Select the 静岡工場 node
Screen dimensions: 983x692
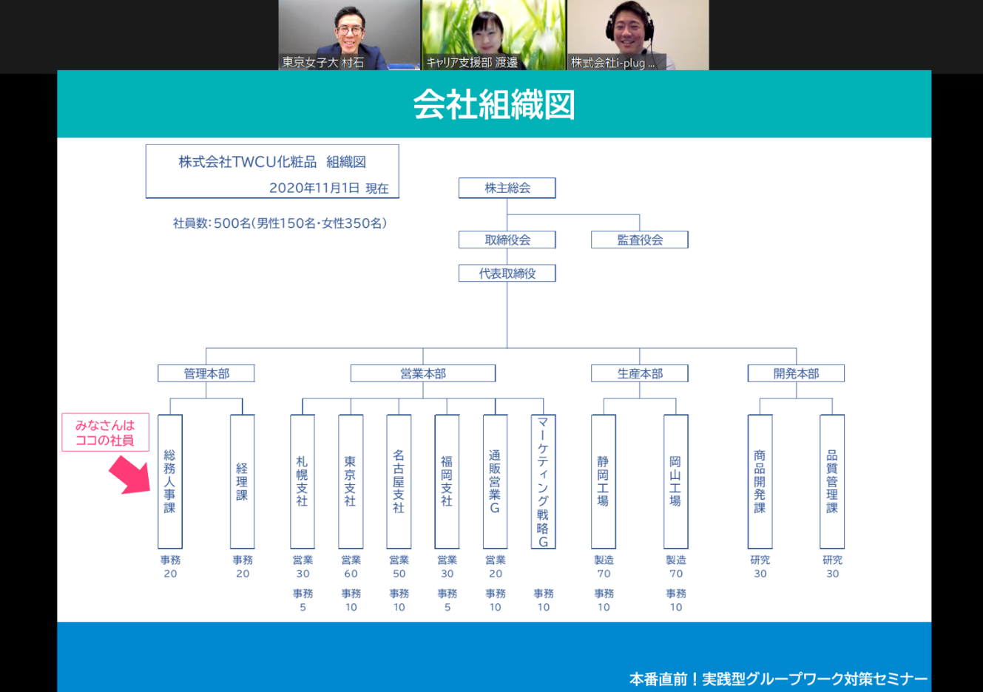click(602, 481)
